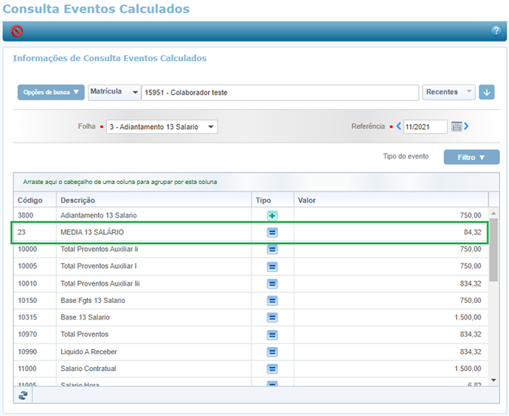The image size is (509, 416).
Task: Open the Filtro button menu
Action: (471, 158)
